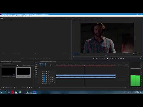Step back one frame in Program monitor
The height and width of the screenshot is (107, 143).
[x=105, y=59]
